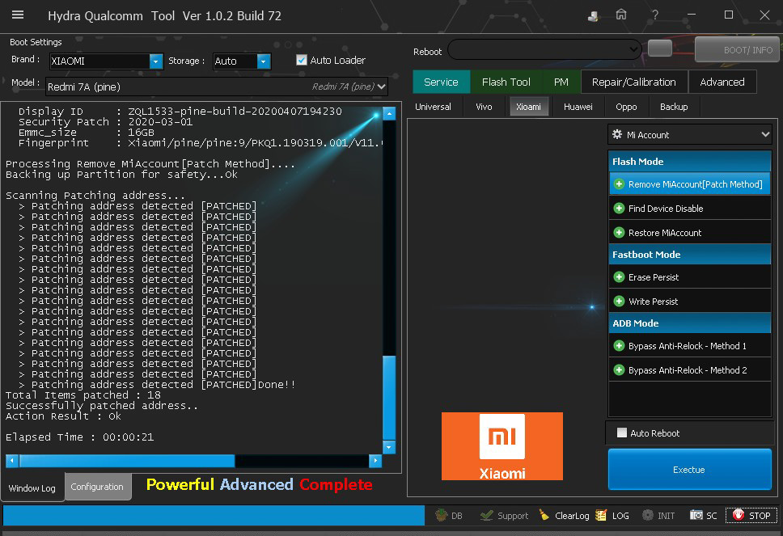Expand the Brand dropdown showing XIAOMI
The image size is (783, 536).
coord(155,61)
